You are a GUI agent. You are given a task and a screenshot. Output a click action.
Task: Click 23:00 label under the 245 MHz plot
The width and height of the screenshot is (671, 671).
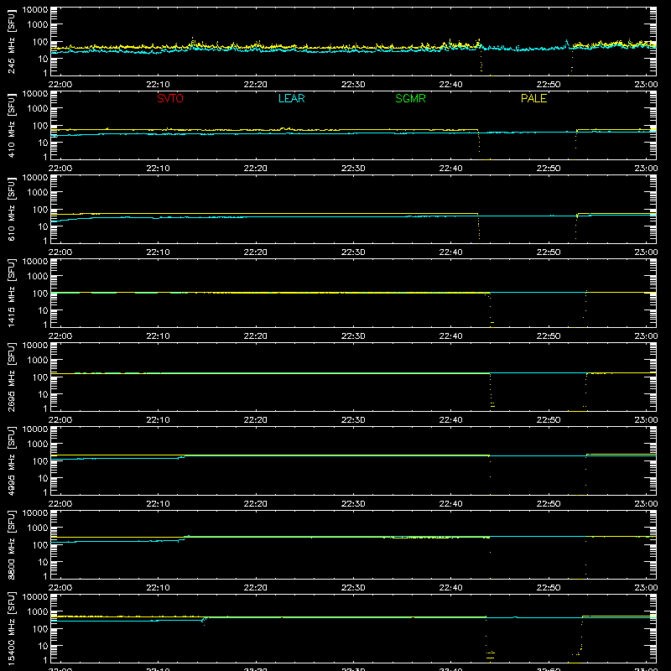646,85
